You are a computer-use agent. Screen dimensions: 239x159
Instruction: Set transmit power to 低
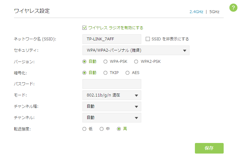(x=84, y=129)
